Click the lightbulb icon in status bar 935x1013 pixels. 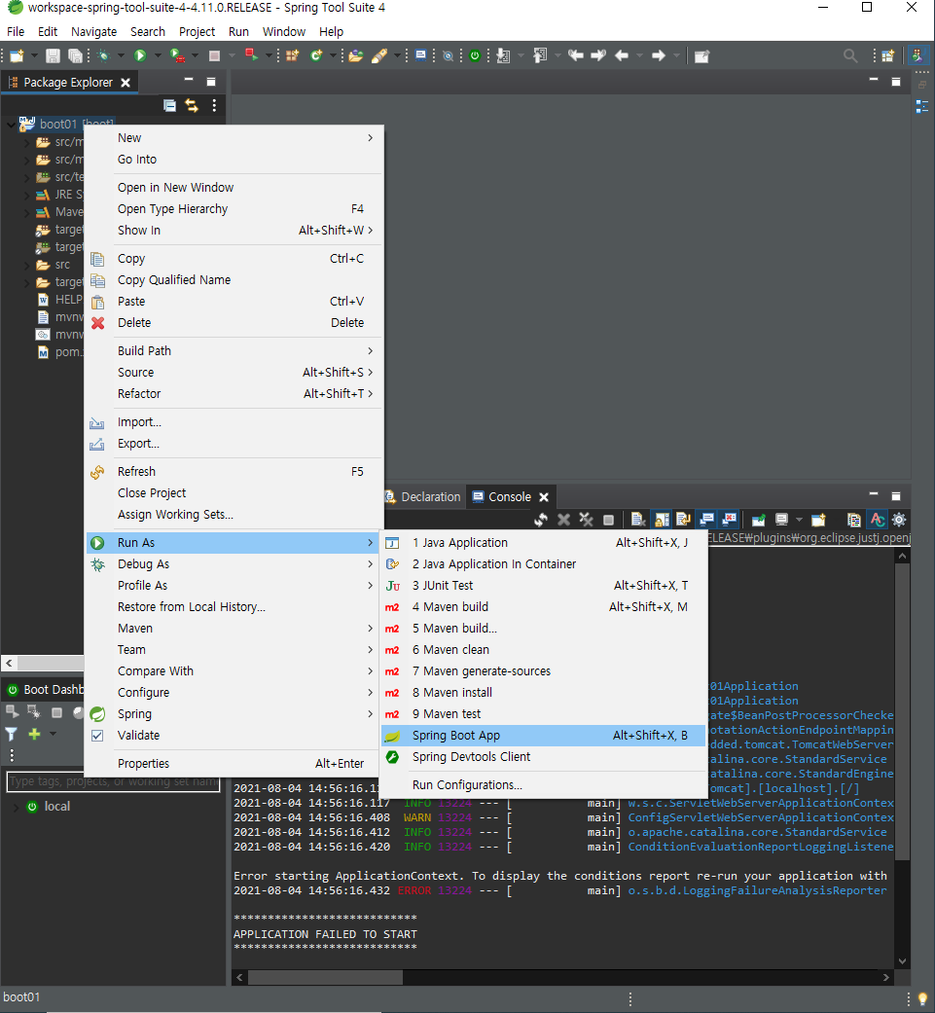coord(922,998)
